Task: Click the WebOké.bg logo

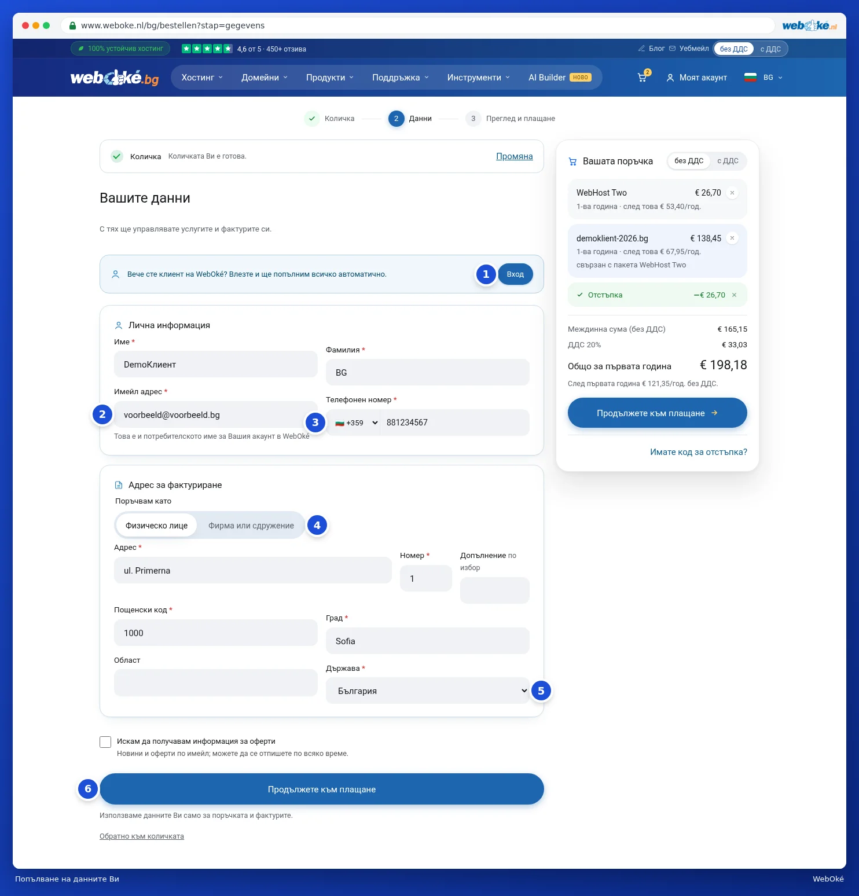Action: click(x=115, y=77)
